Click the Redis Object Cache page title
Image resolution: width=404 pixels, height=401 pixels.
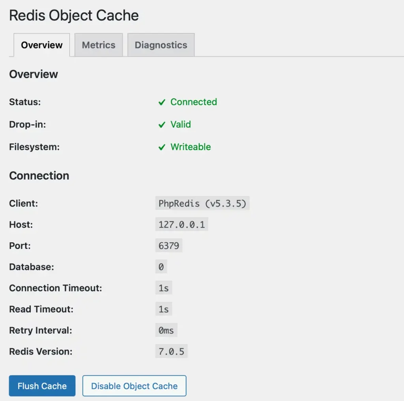point(74,16)
